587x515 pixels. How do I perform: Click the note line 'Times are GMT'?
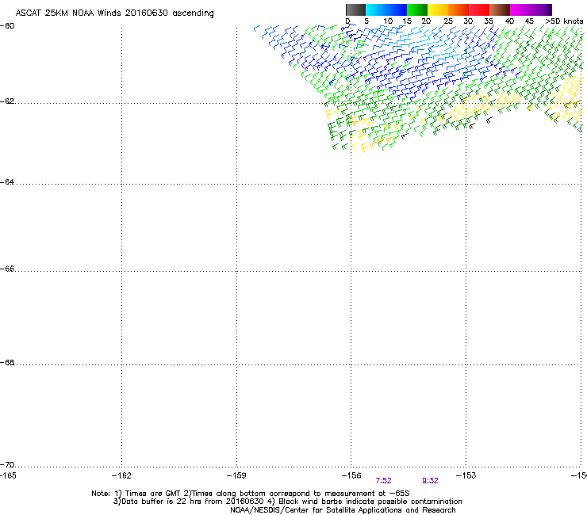(251, 494)
